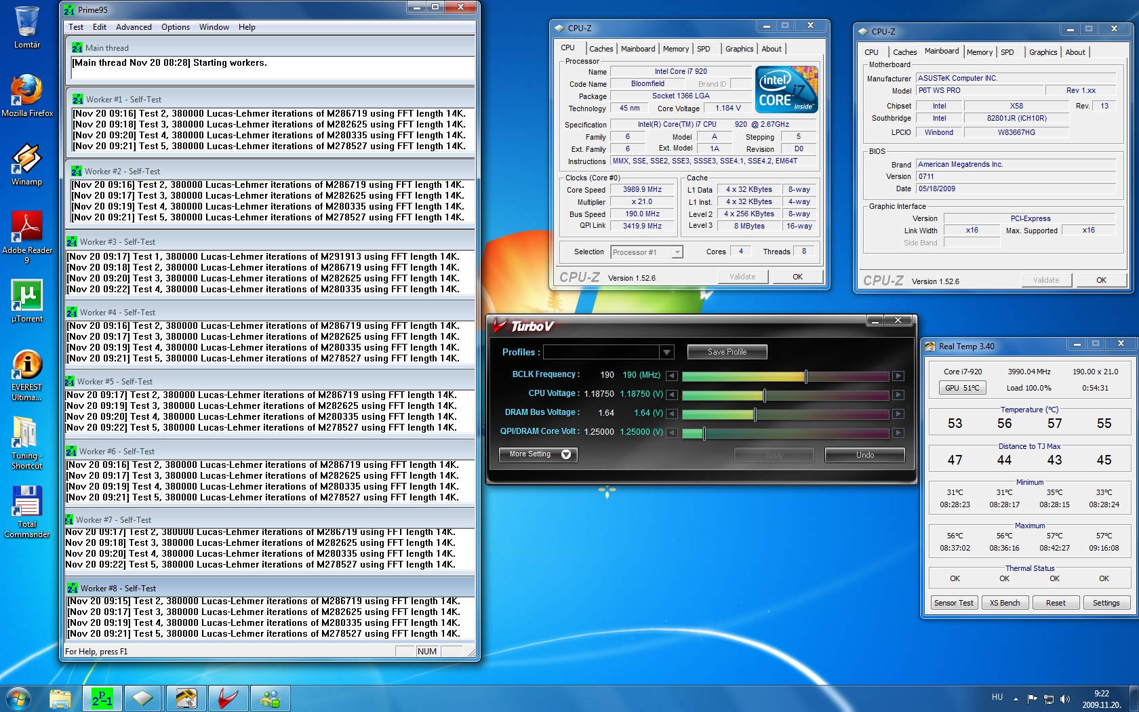Switch to Real Temp thermometer taskbar icon
1139x712 pixels.
point(186,698)
